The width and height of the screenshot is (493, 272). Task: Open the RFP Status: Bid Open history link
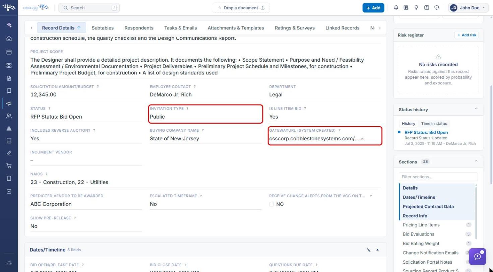(426, 132)
